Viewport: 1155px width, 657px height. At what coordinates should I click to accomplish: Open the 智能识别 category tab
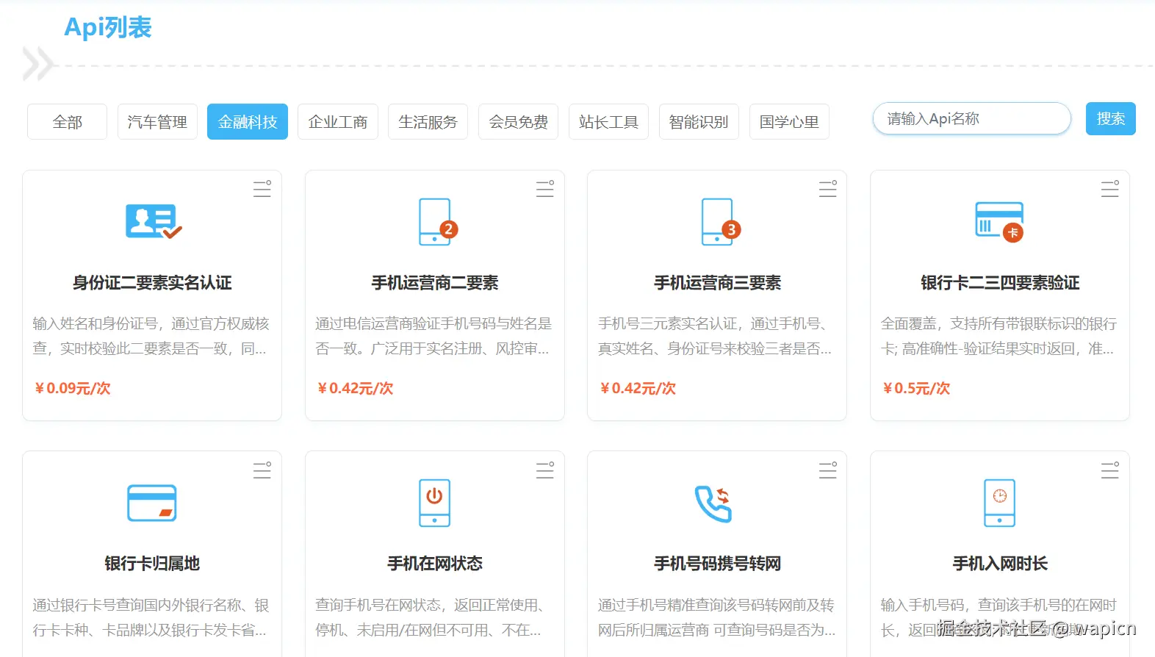pyautogui.click(x=699, y=122)
